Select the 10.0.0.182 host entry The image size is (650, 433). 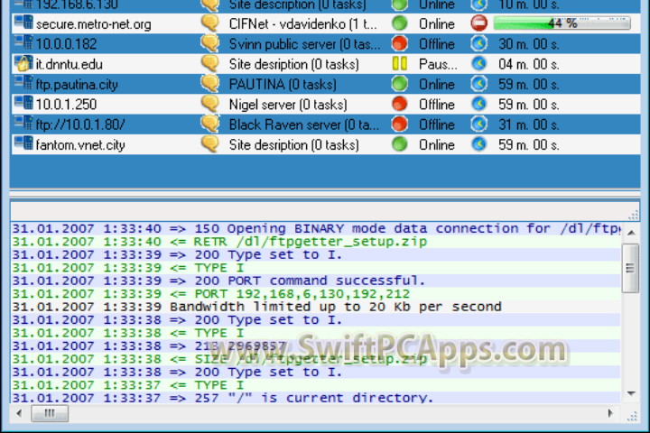pyautogui.click(x=66, y=44)
